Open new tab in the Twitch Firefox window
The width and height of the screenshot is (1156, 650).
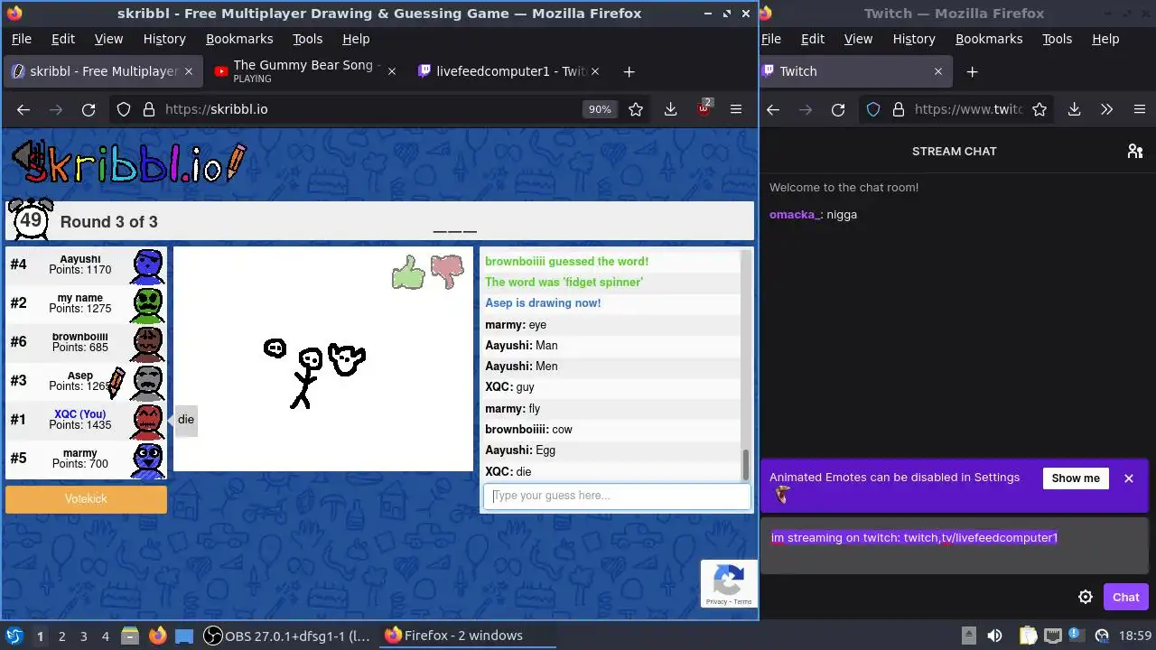click(972, 71)
